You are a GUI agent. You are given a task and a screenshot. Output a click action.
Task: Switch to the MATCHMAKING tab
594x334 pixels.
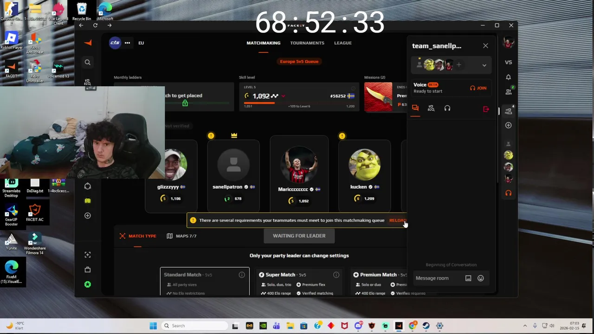click(263, 43)
